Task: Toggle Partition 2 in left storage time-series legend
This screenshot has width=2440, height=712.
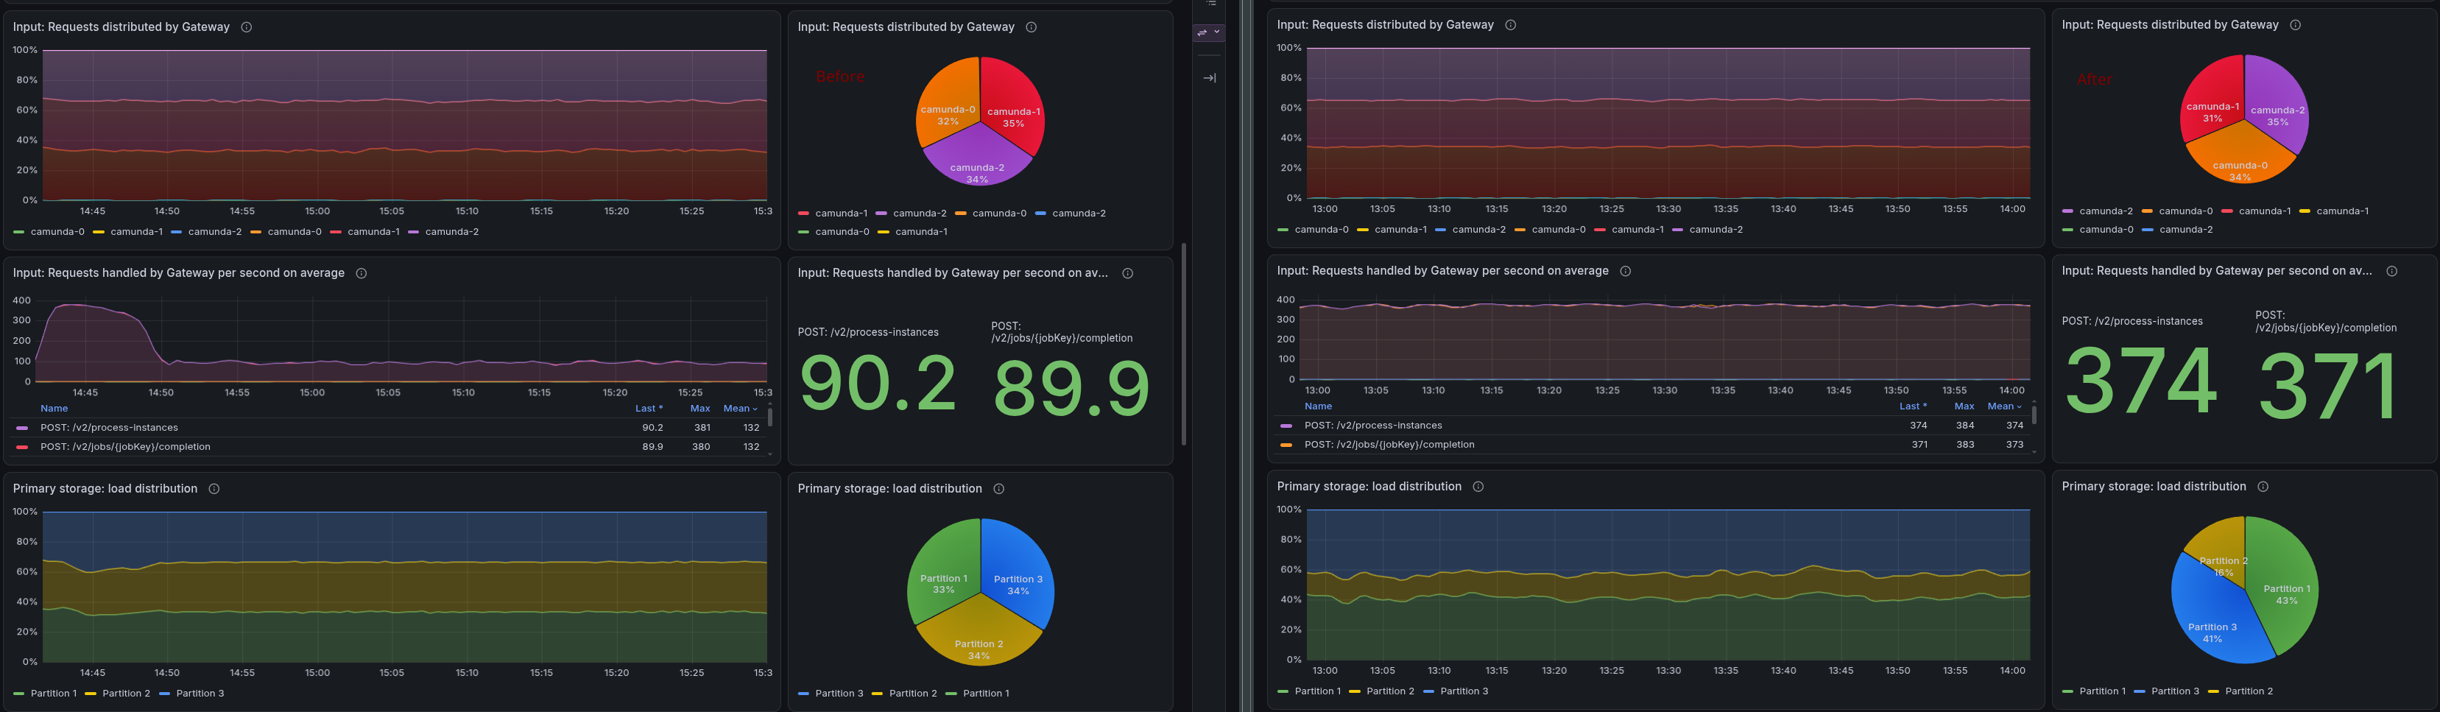Action: click(118, 694)
